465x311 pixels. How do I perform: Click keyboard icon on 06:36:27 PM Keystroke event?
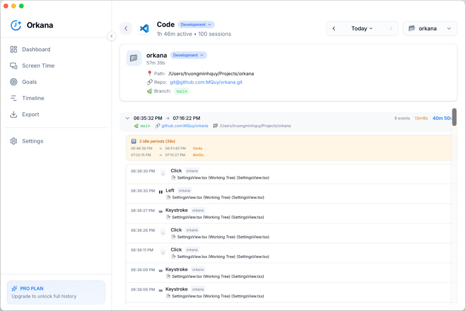[161, 211]
